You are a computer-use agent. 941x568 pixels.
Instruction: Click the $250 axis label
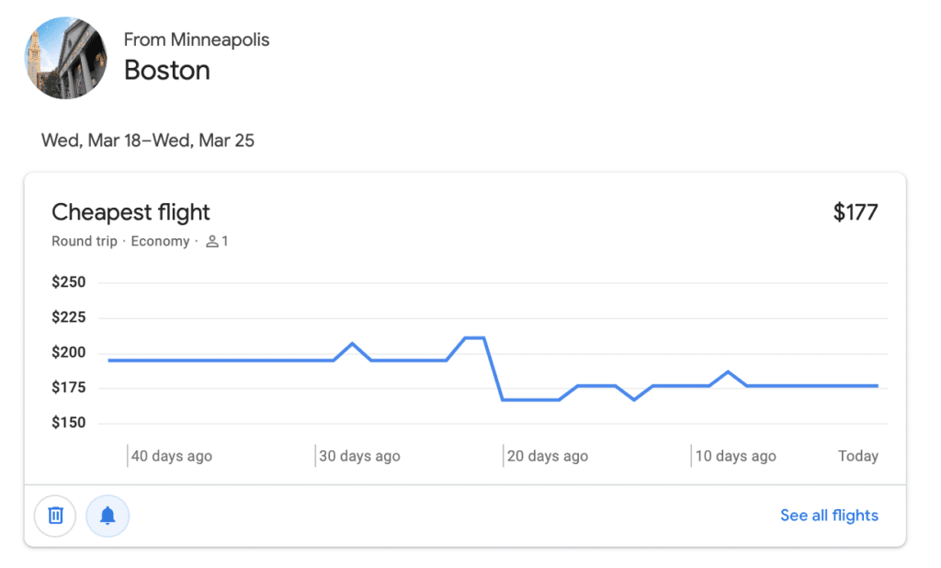tap(67, 282)
